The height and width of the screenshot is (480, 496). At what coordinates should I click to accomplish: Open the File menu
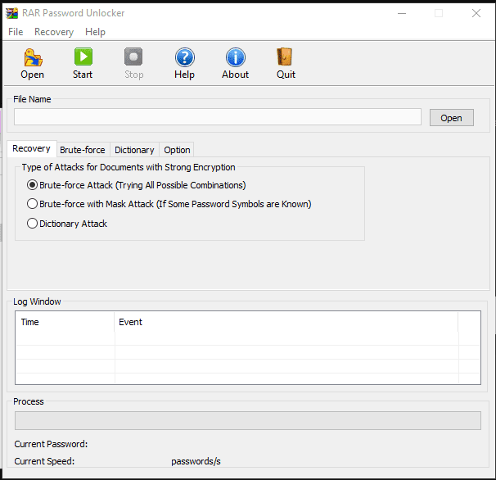(16, 32)
